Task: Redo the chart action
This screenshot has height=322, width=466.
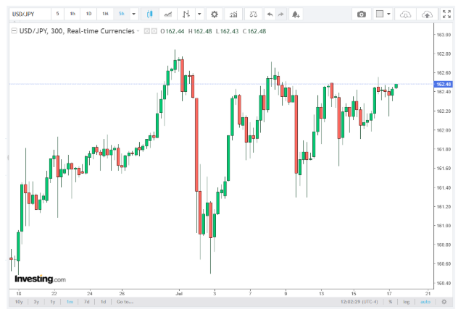Action: tap(281, 14)
